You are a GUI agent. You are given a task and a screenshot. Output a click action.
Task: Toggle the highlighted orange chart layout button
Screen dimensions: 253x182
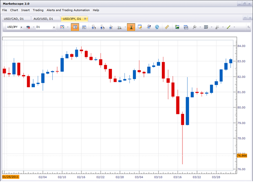(75, 27)
